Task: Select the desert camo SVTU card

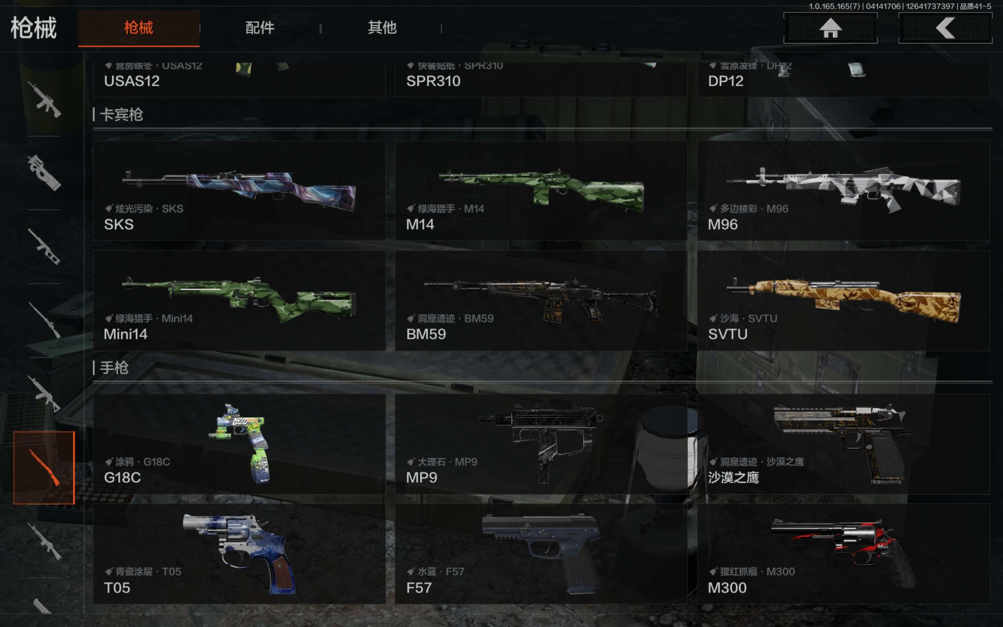Action: 844,300
